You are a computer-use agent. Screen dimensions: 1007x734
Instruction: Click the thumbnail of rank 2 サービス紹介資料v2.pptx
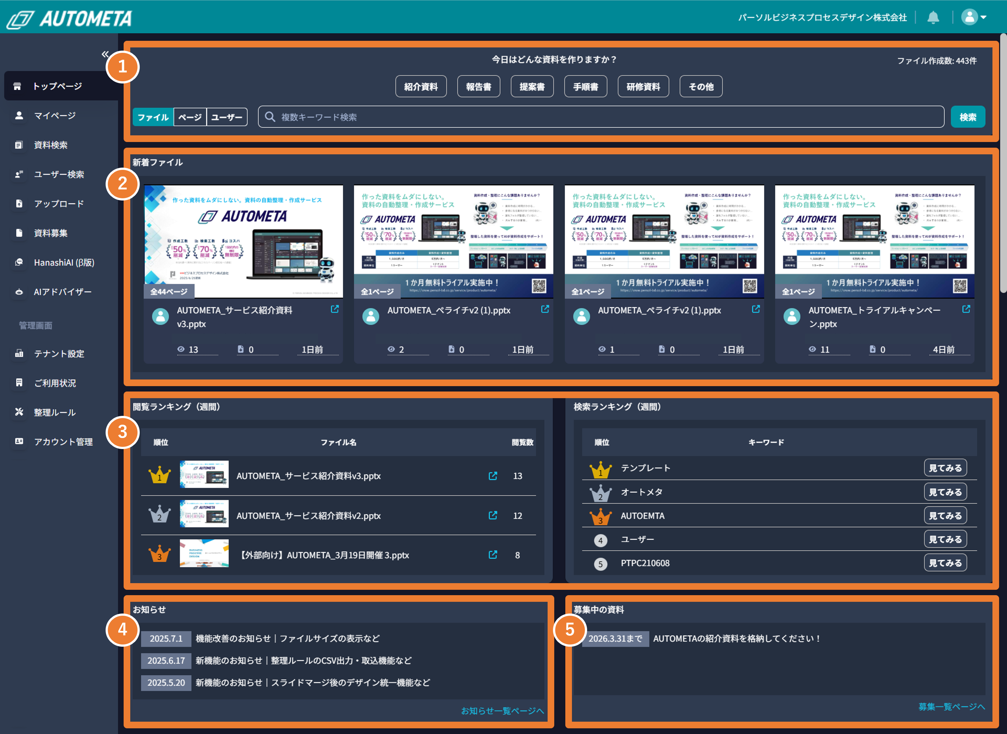tap(204, 514)
